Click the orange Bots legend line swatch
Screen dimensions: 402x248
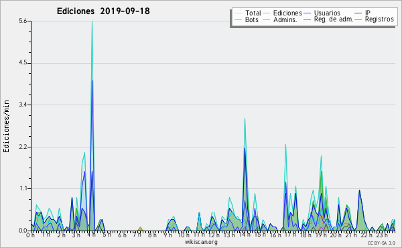coord(238,19)
